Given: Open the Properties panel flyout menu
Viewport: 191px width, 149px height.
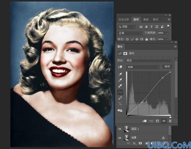Looking at the screenshot, I should pos(175,47).
